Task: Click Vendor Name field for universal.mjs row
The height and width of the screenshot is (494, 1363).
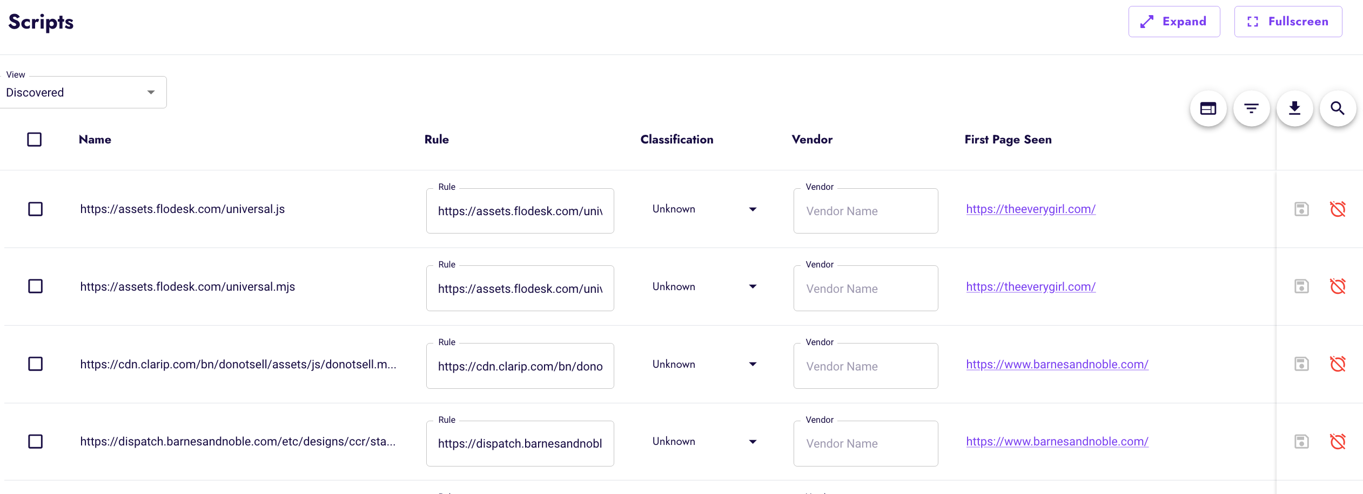Action: pyautogui.click(x=865, y=289)
